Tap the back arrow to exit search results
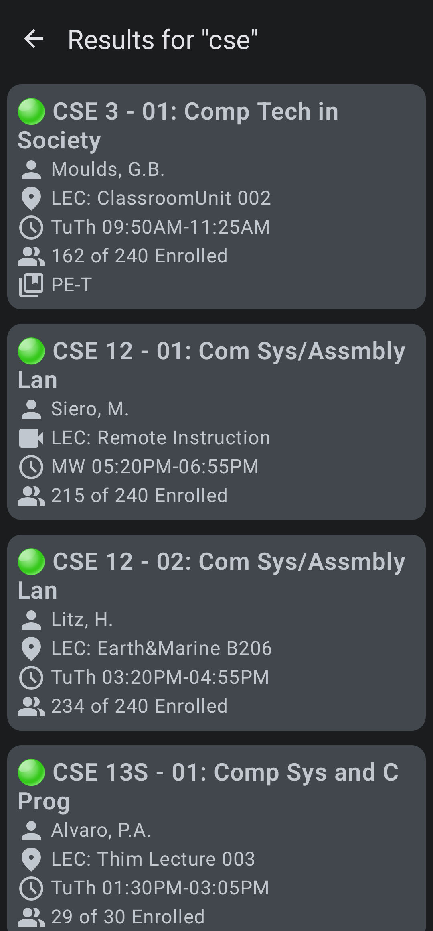Image resolution: width=433 pixels, height=931 pixels. (x=34, y=39)
